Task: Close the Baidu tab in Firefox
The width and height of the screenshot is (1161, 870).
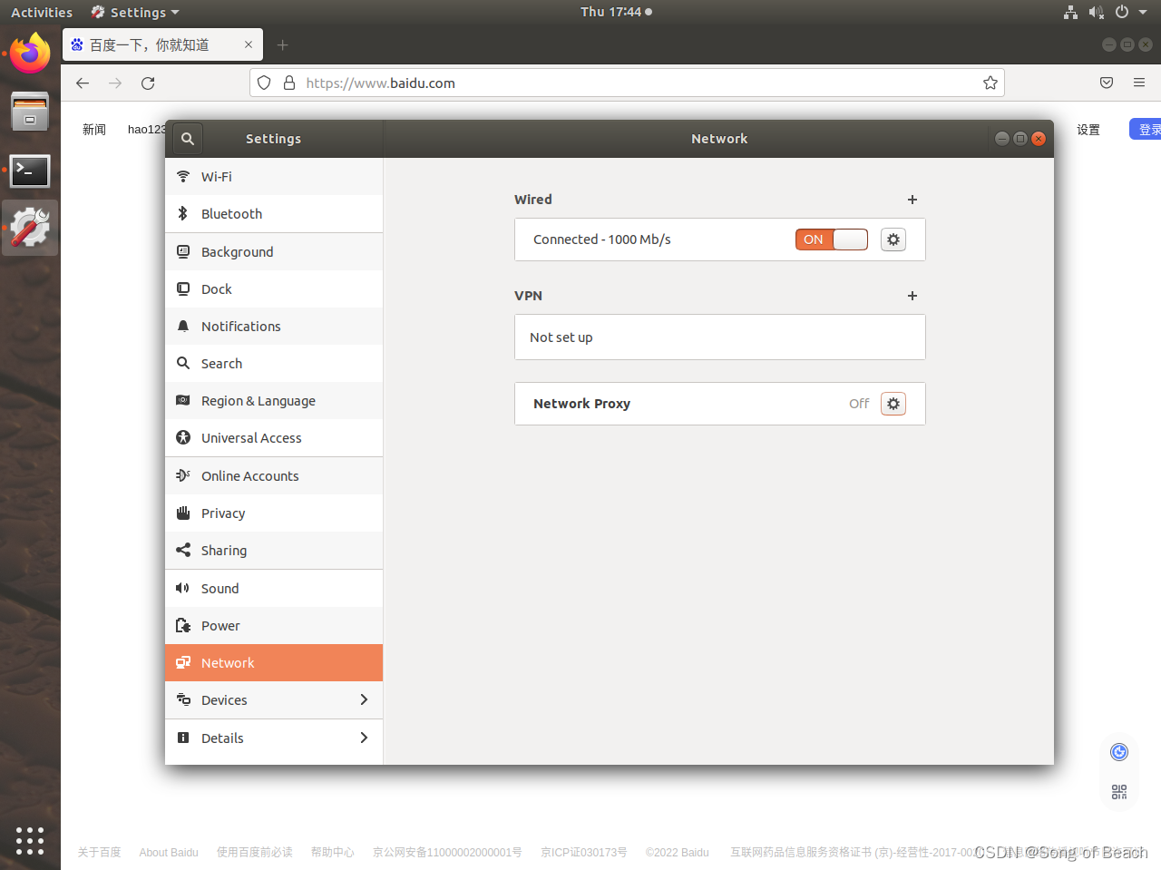Action: click(249, 44)
